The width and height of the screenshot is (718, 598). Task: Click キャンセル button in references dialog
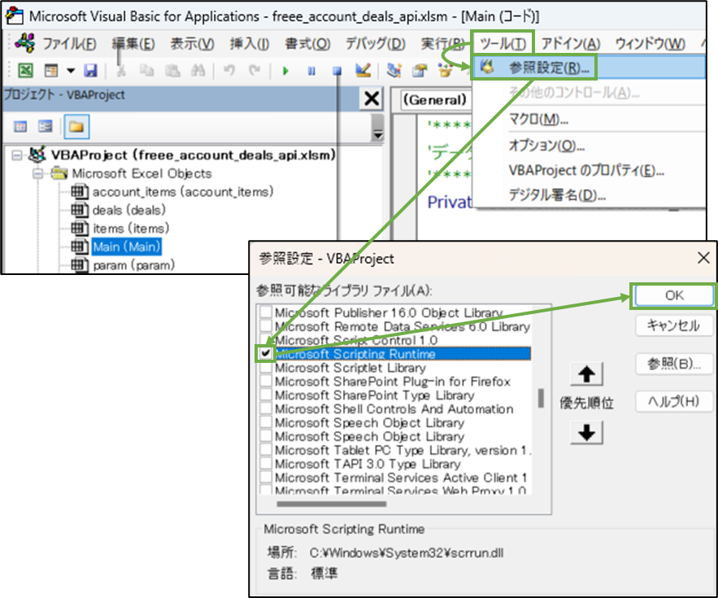pos(674,325)
